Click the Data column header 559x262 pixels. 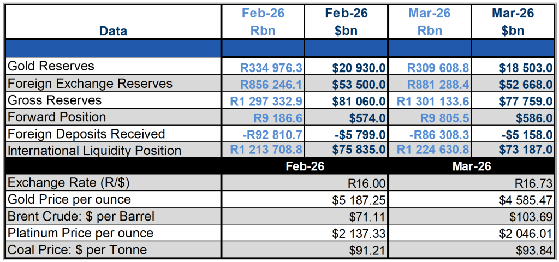[x=113, y=31]
